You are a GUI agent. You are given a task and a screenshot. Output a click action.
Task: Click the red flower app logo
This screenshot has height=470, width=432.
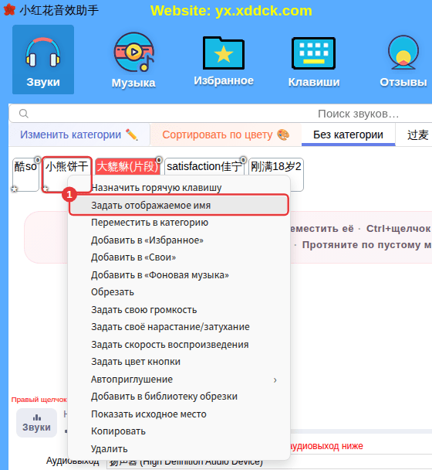pos(9,10)
